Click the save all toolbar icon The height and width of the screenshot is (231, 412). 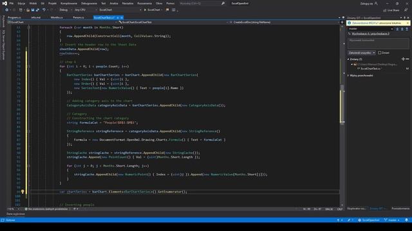click(x=37, y=10)
